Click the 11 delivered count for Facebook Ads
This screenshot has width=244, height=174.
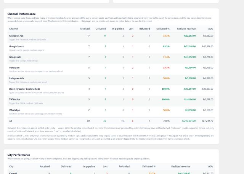pyautogui.click(x=105, y=35)
